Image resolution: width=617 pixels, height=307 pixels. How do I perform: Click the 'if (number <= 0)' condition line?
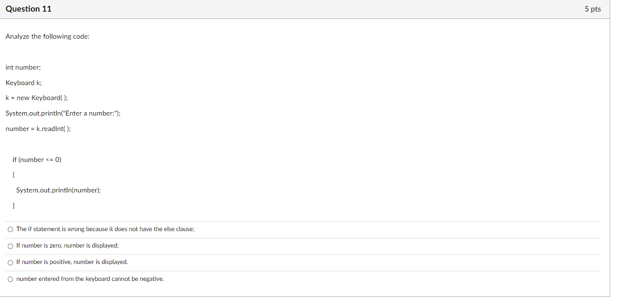[x=37, y=160]
